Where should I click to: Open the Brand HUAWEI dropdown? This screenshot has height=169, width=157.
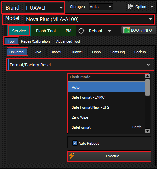pos(45,8)
